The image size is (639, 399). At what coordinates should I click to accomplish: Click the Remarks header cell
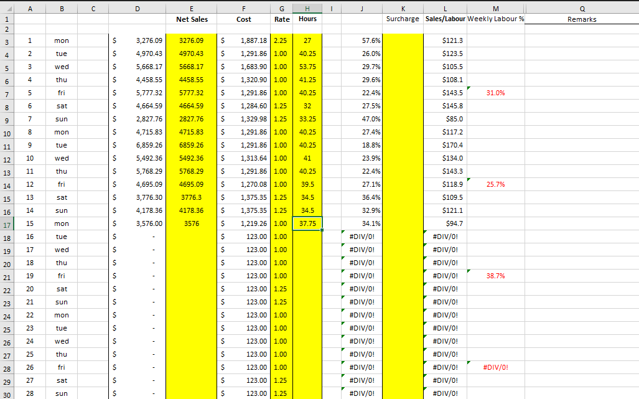coord(582,19)
